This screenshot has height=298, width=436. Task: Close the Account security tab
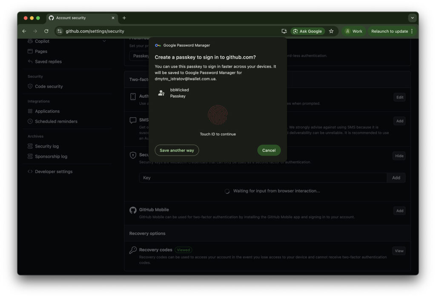[113, 18]
